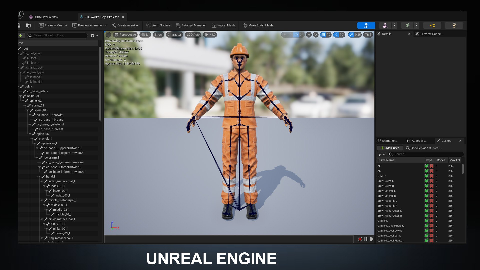Open the Lit view mode menu
This screenshot has height=270, width=480.
tap(145, 35)
